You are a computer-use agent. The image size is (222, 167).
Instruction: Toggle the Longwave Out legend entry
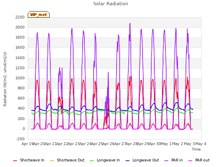click(x=142, y=160)
